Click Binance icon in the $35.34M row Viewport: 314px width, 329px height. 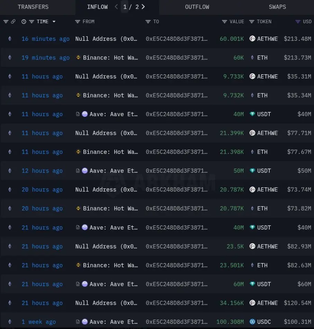tap(78, 95)
